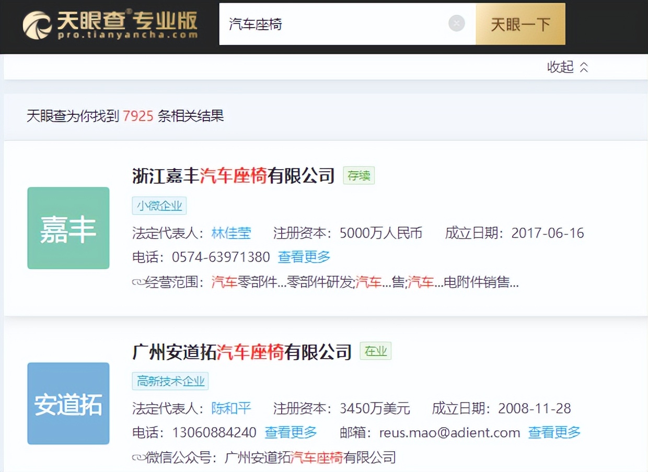Image resolution: width=648 pixels, height=472 pixels.
Task: Clear the search box text
Action: (457, 23)
